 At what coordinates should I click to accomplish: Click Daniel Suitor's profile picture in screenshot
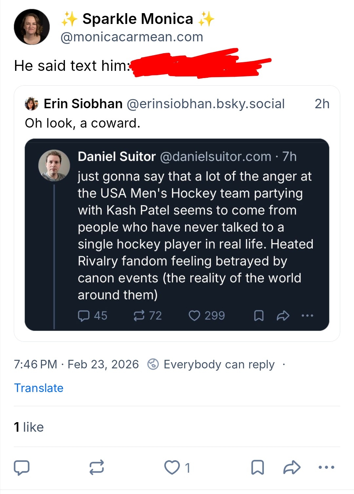coord(54,166)
